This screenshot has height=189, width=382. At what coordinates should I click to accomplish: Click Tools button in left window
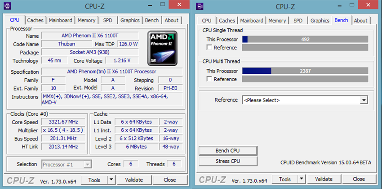[94, 180]
